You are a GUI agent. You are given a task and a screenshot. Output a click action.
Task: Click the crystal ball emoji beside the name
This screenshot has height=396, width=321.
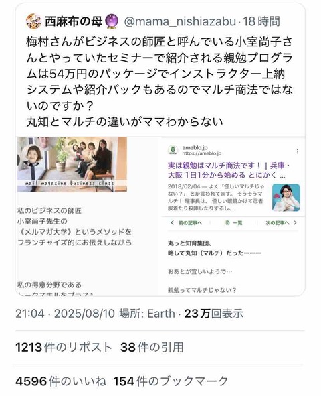coord(112,21)
